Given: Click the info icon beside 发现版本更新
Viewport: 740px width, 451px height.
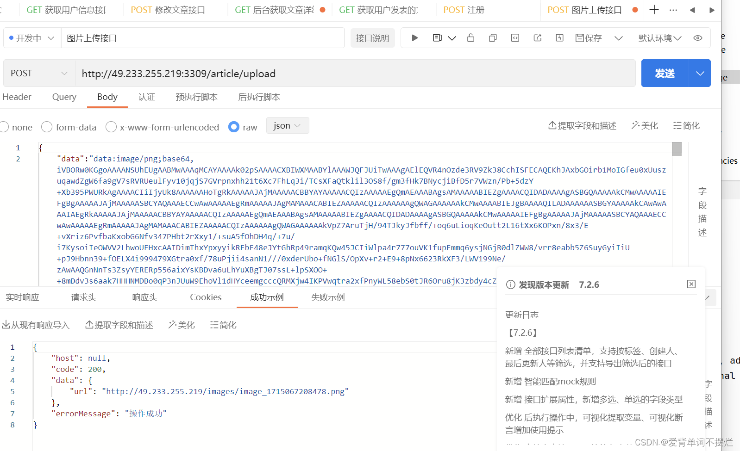Looking at the screenshot, I should pyautogui.click(x=510, y=284).
